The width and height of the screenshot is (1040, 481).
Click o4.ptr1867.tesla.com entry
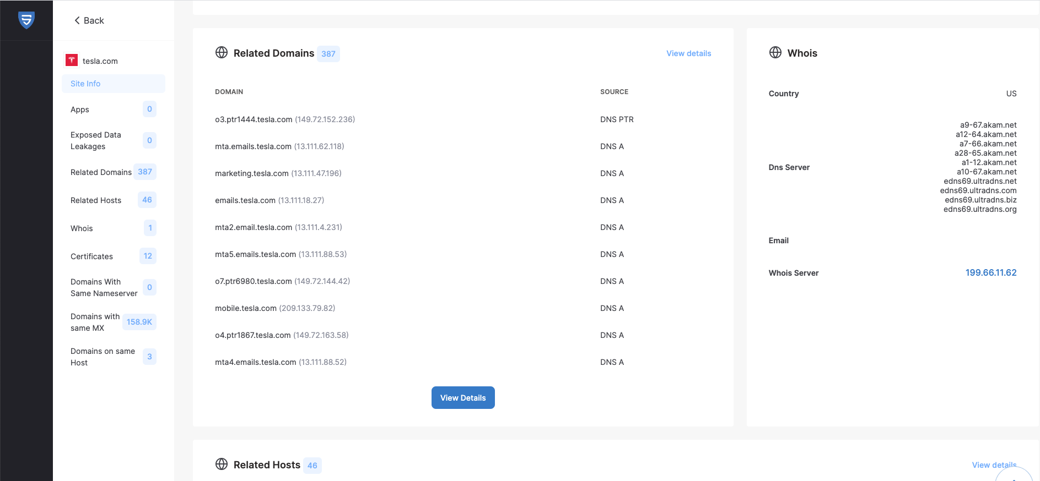click(282, 335)
